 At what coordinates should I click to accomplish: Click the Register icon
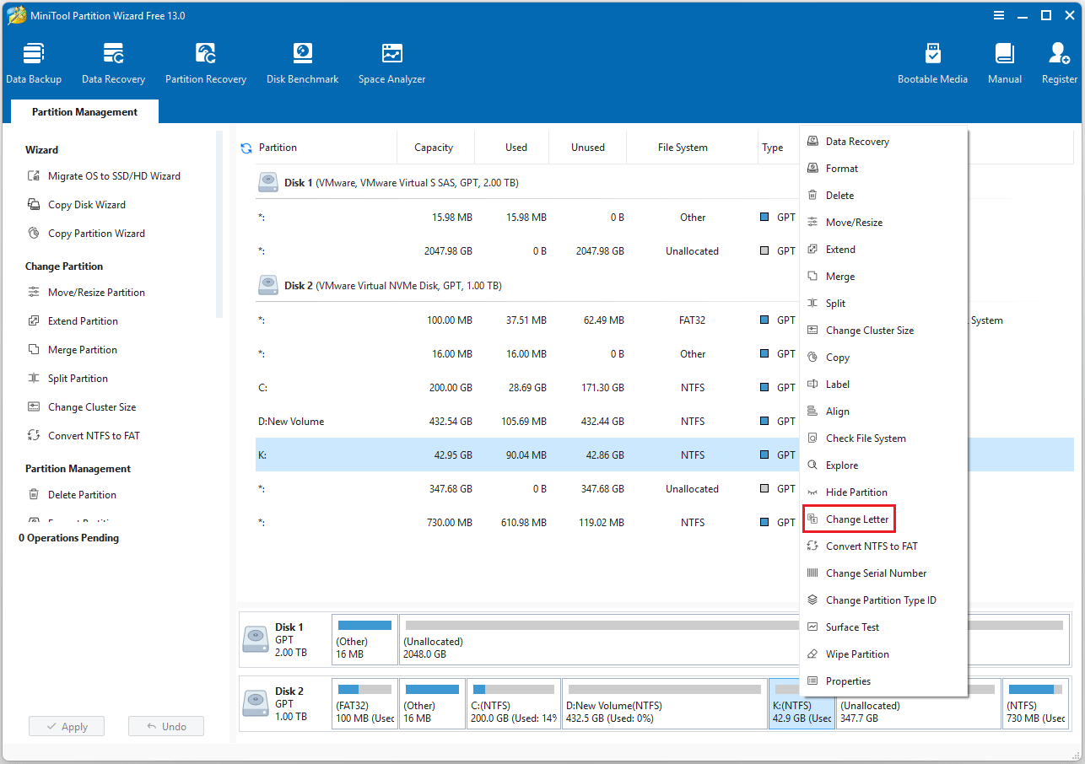click(x=1059, y=61)
